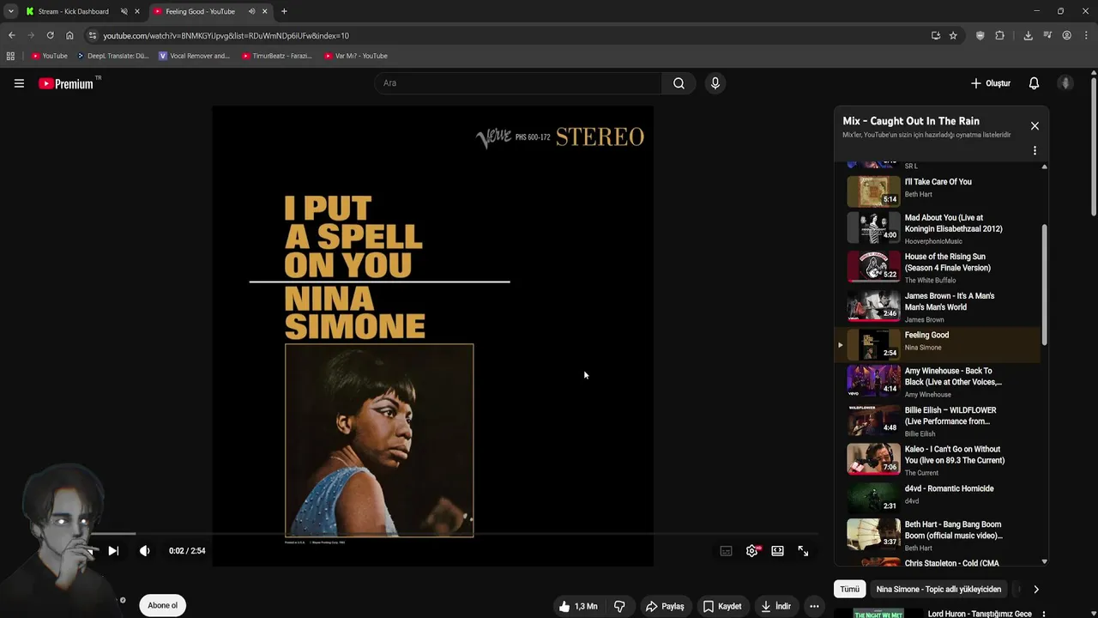The height and width of the screenshot is (618, 1098).
Task: Play House of the Rising Sun
Action: pyautogui.click(x=938, y=267)
